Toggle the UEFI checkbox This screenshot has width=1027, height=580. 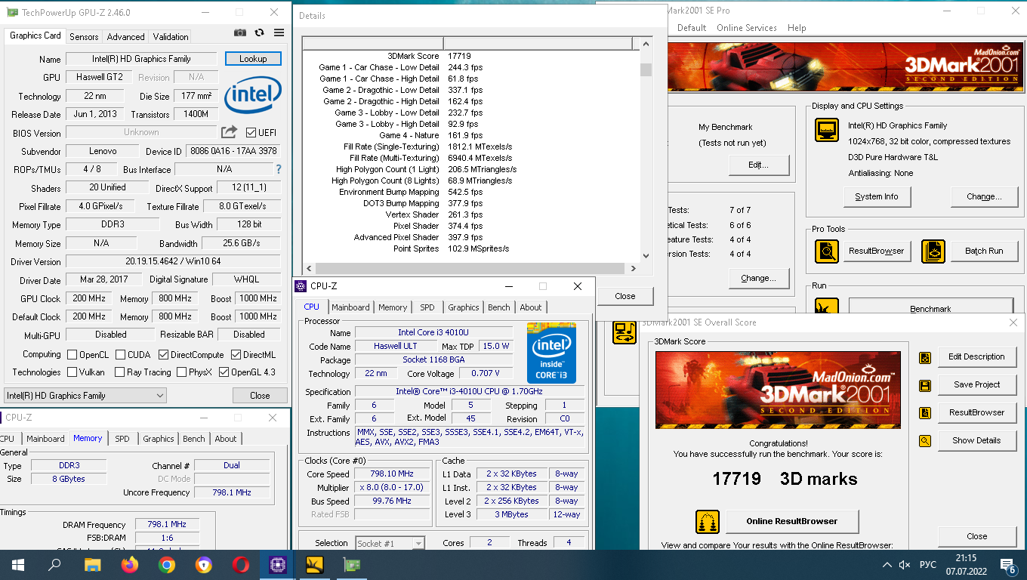251,133
